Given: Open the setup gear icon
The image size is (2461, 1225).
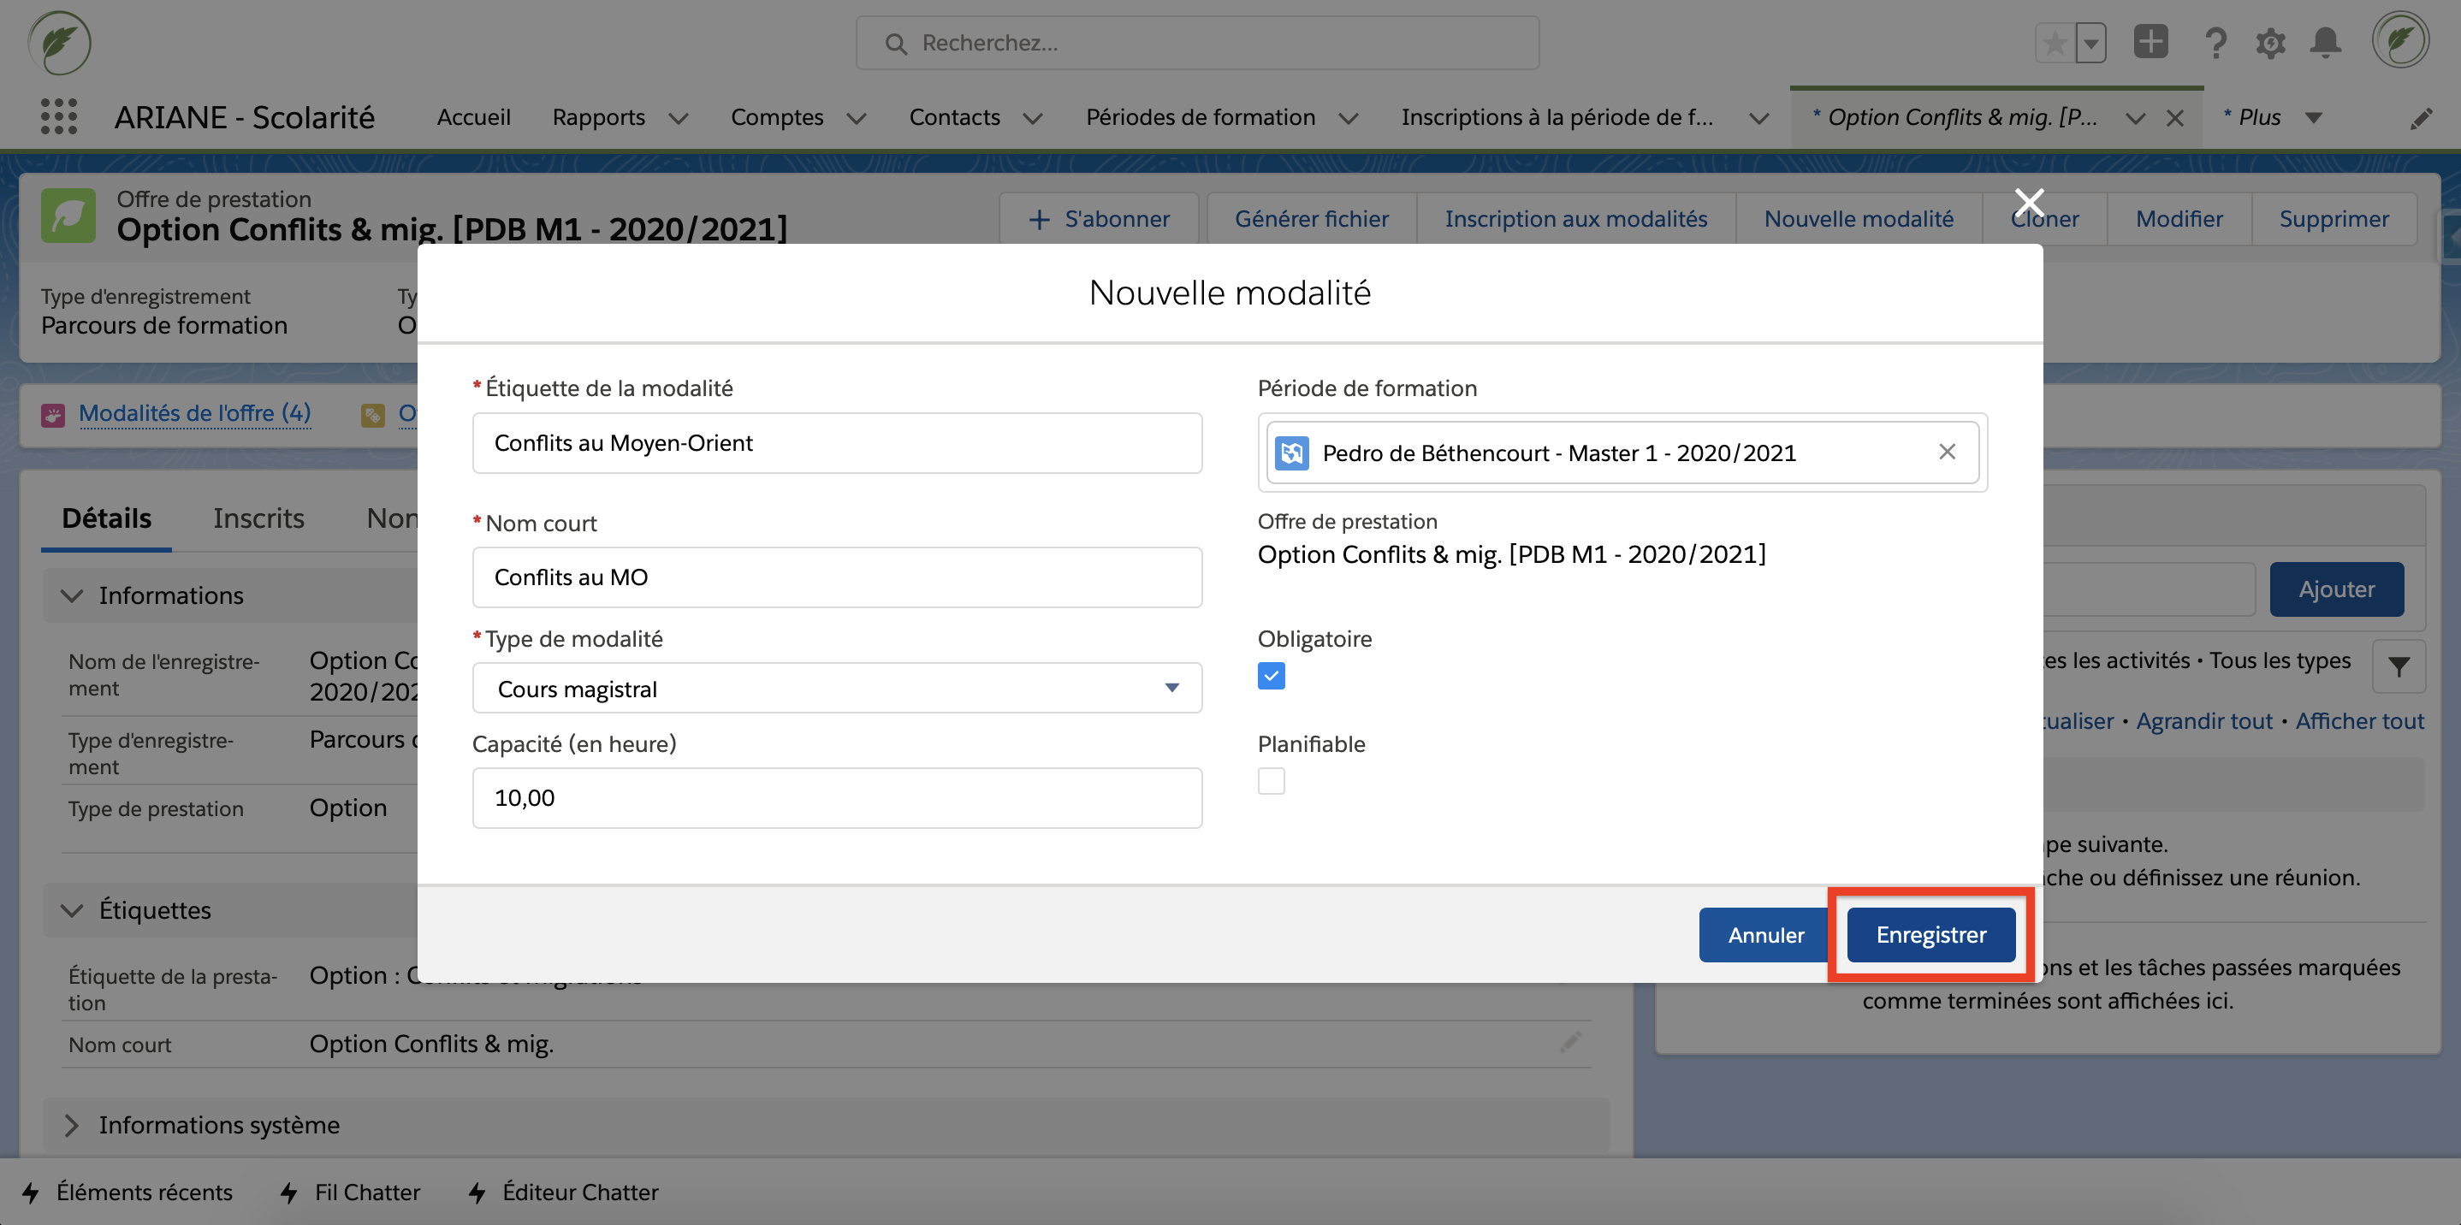Looking at the screenshot, I should pos(2270,43).
